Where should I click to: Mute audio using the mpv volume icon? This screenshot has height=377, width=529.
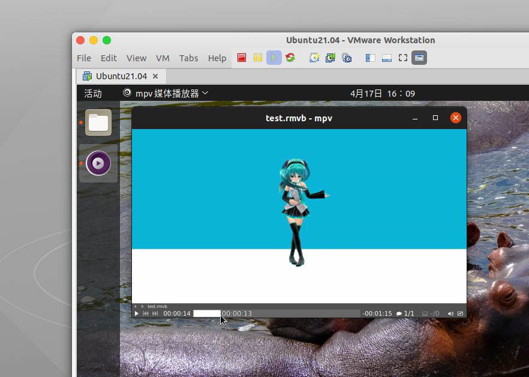tap(450, 313)
